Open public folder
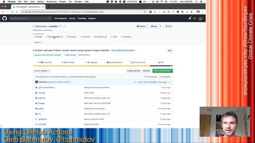Image resolution: width=255 pixels, height=143 pixels. coord(41,108)
